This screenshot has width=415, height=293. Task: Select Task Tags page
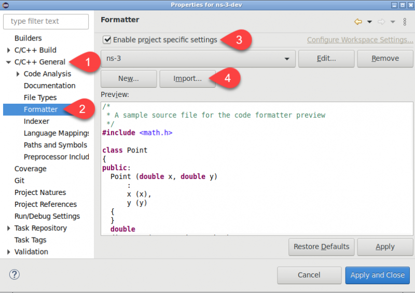click(30, 240)
